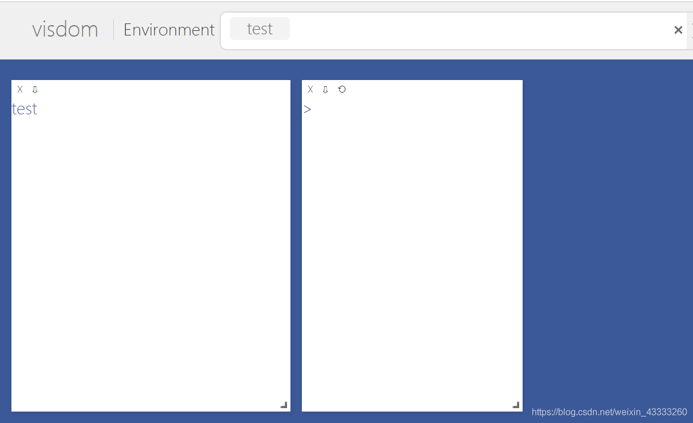Clear the environment selection with the X
Image resolution: width=693 pixels, height=423 pixels.
678,30
